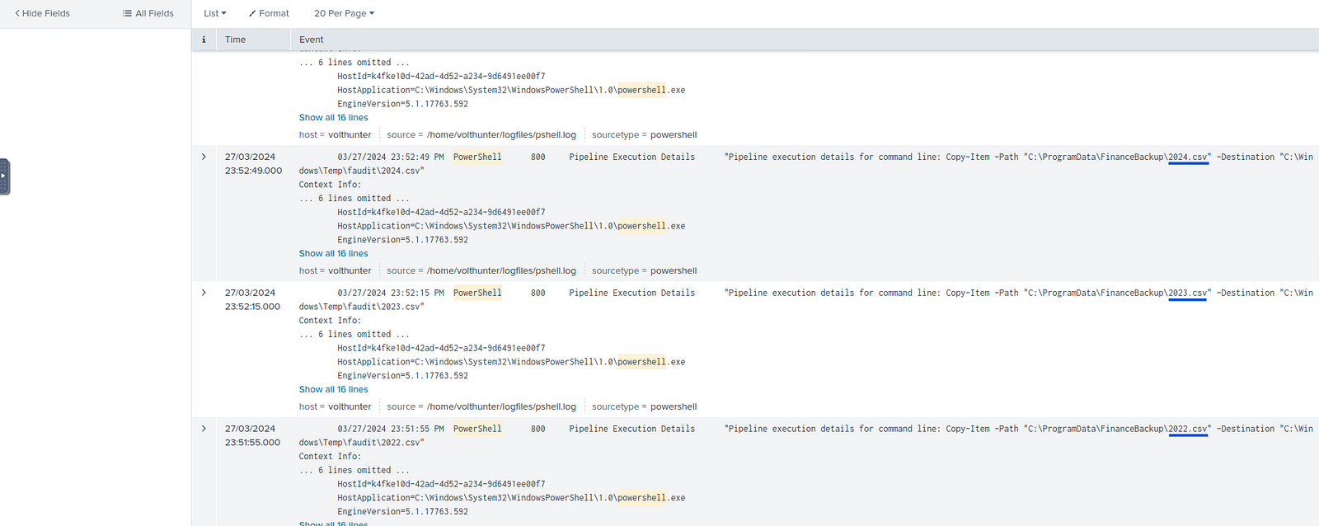The width and height of the screenshot is (1319, 526).
Task: Click the chevron icon beside Hide Fields
Action: coord(17,13)
